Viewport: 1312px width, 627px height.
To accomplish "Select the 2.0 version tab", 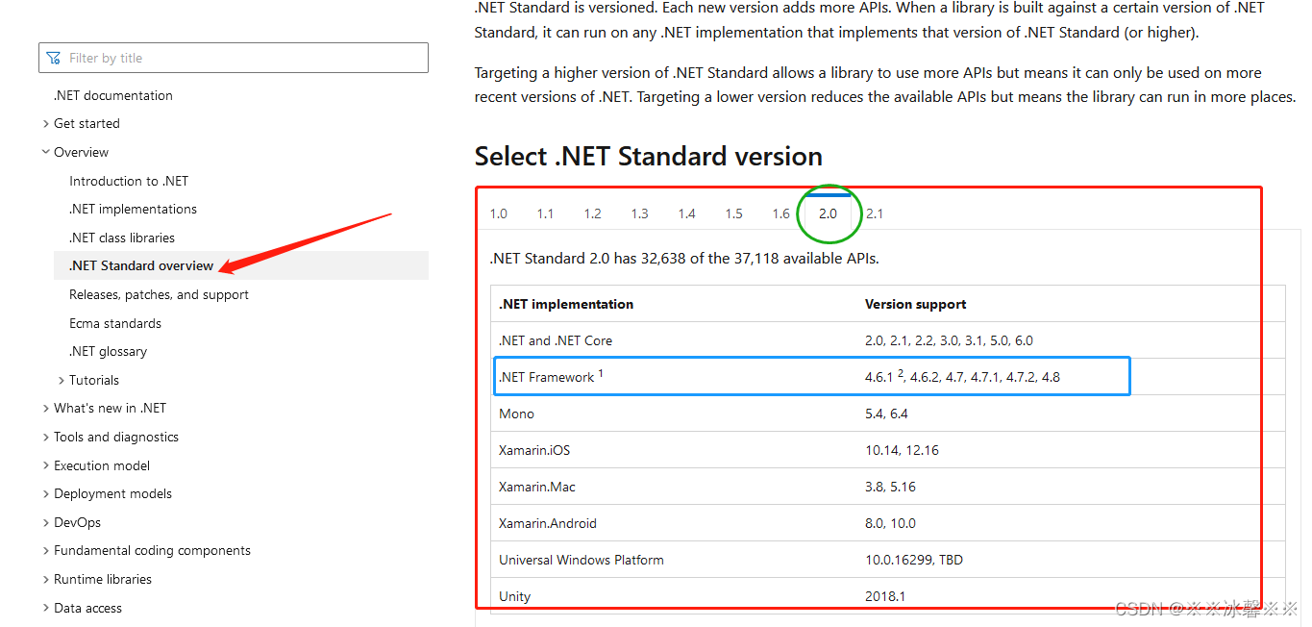I will (x=828, y=213).
